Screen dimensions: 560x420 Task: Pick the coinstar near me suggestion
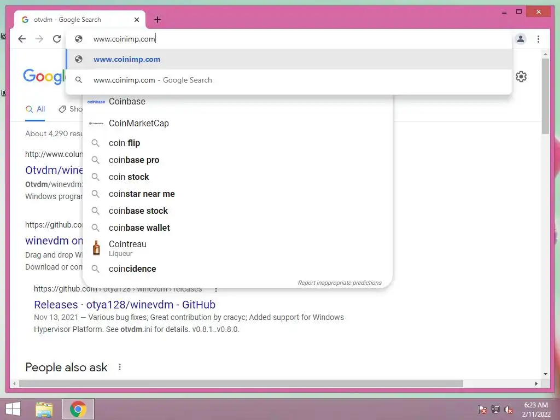(x=237, y=194)
